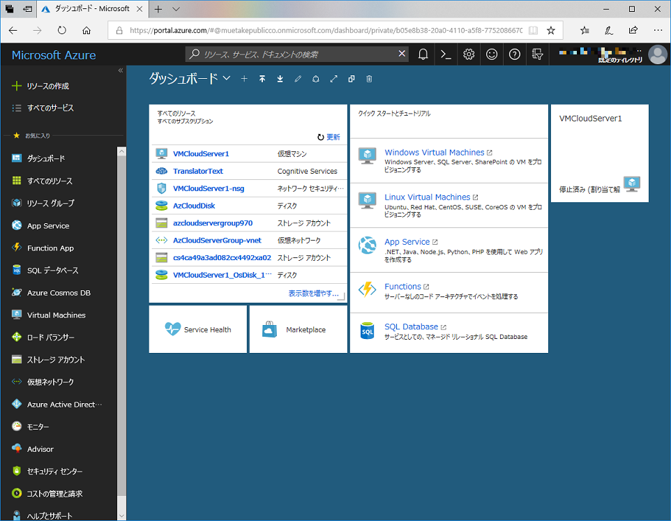Add page to favorites star

tap(551, 31)
